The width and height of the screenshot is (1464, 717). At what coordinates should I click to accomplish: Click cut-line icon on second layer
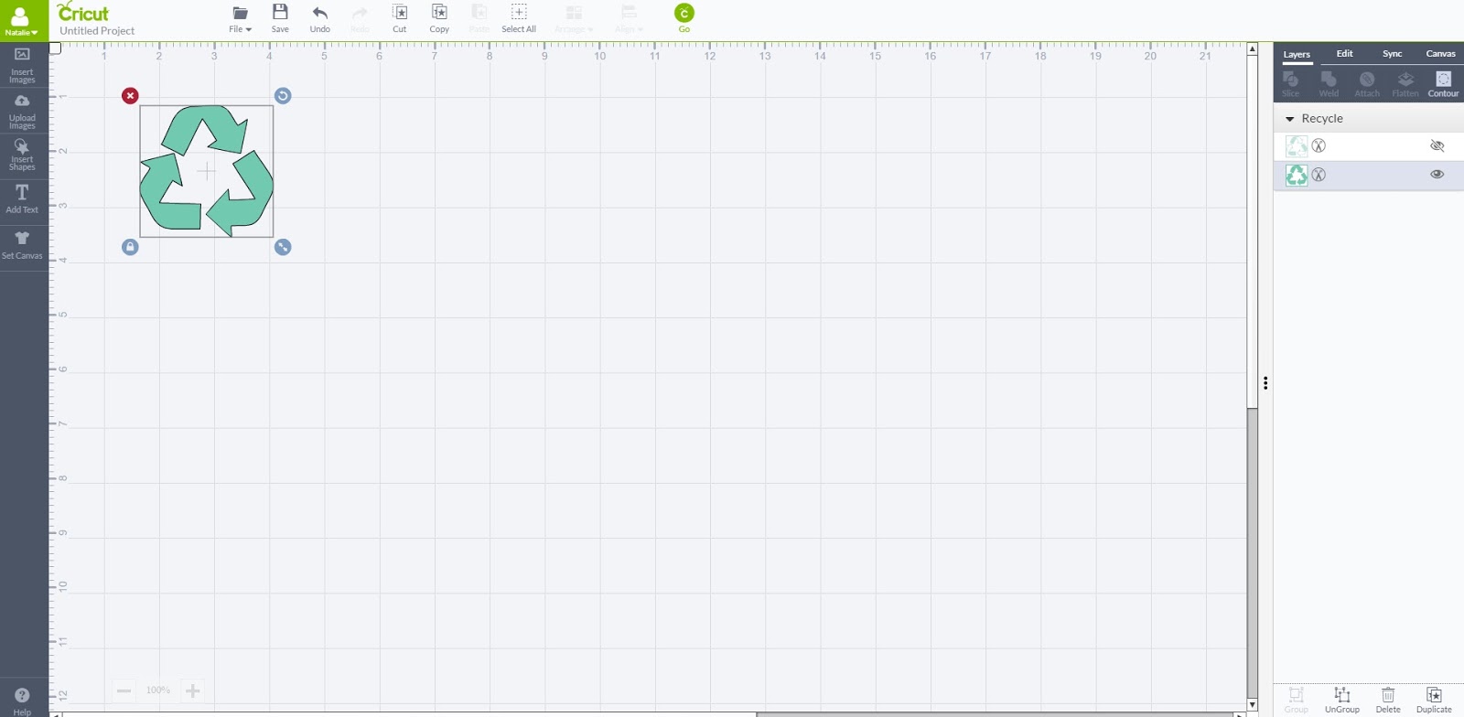[x=1319, y=175]
